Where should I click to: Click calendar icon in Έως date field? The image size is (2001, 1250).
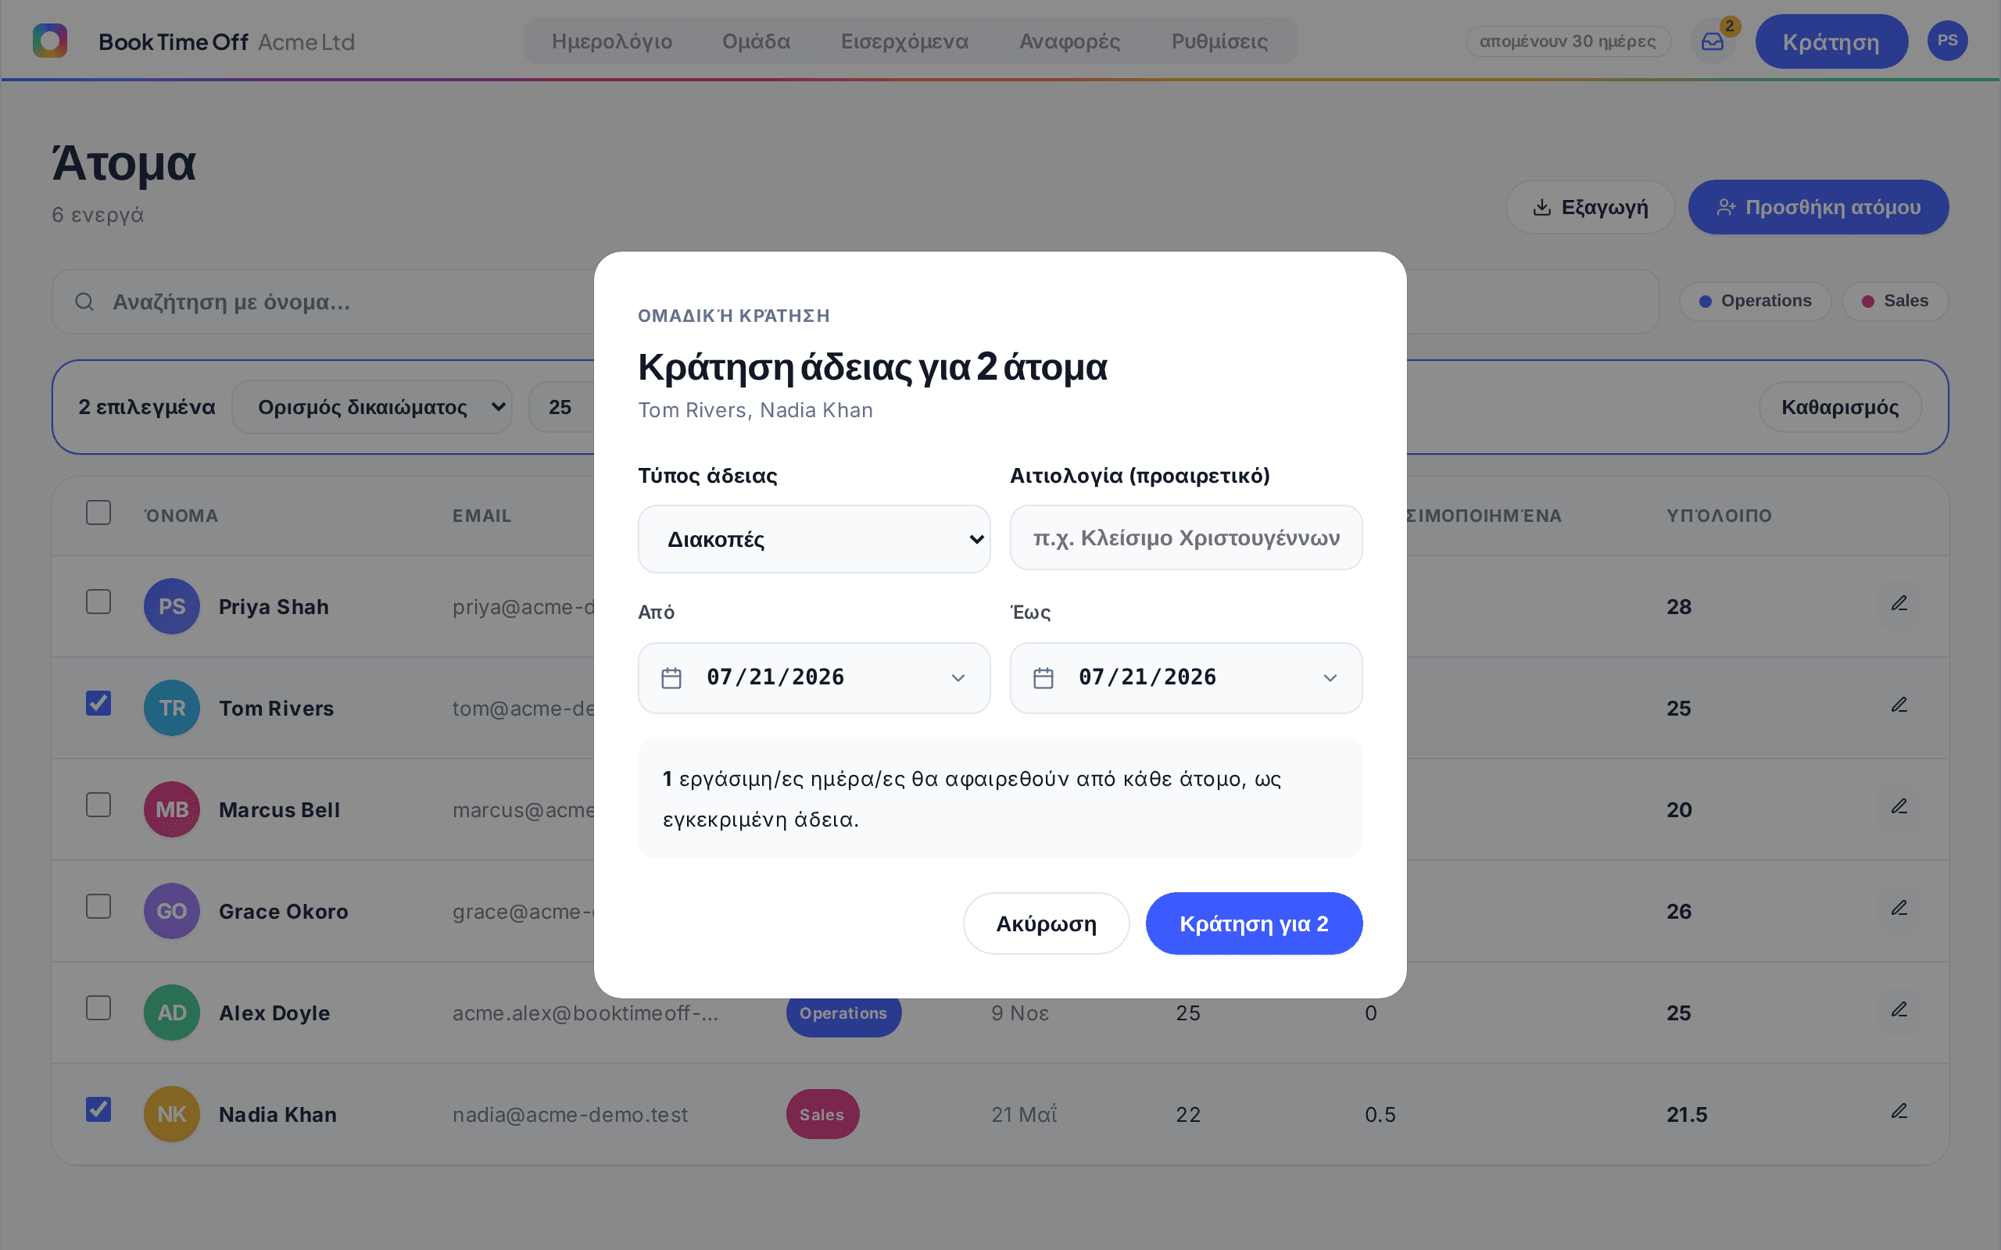[x=1043, y=678]
